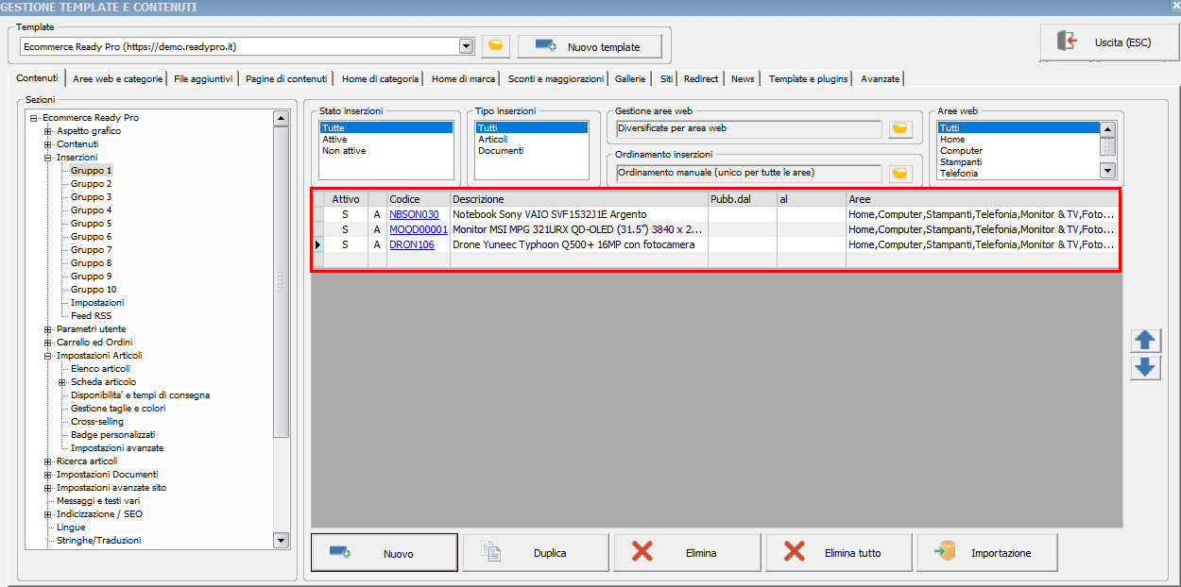Image resolution: width=1181 pixels, height=587 pixels.
Task: Click folder icon beside Ordinamento inserzioni
Action: pyautogui.click(x=900, y=173)
